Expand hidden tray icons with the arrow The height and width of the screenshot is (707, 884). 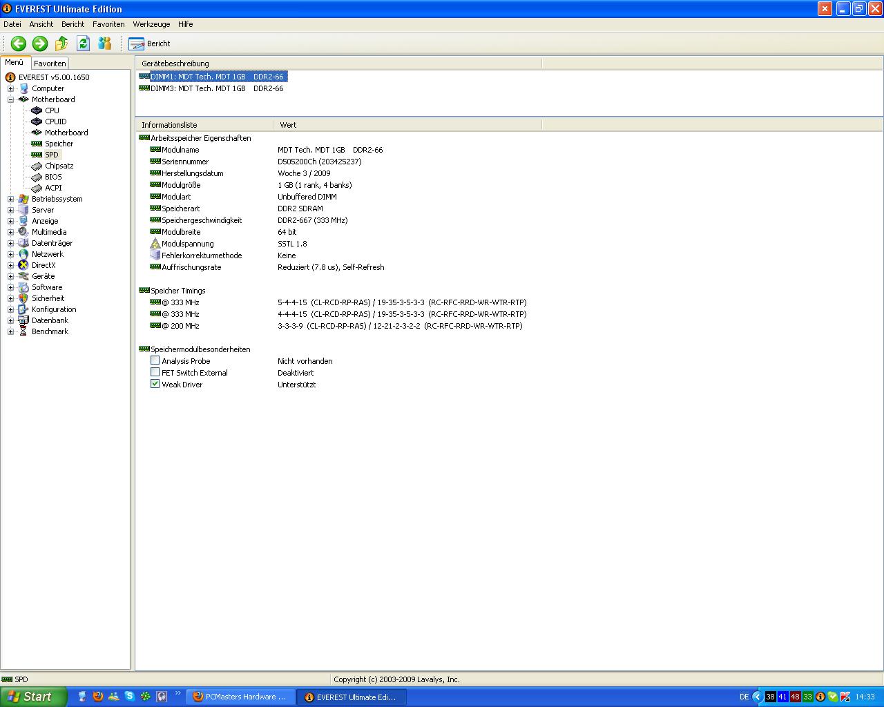point(757,697)
